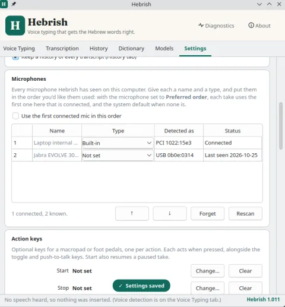Select row number 1 in microphone table
Image resolution: width=285 pixels, height=307 pixels.
pyautogui.click(x=22, y=143)
